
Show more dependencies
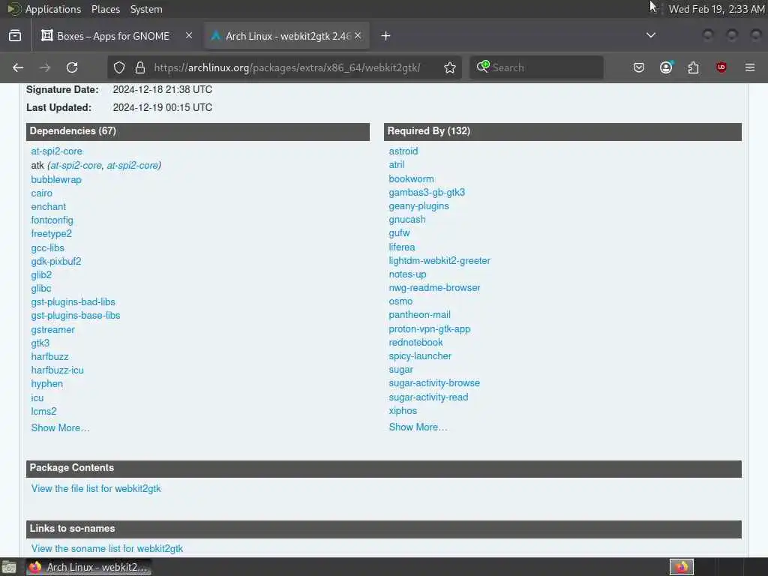tap(60, 428)
